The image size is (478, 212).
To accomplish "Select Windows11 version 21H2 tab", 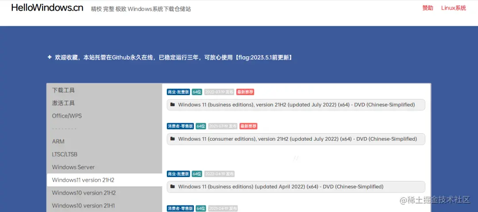I will click(x=104, y=180).
